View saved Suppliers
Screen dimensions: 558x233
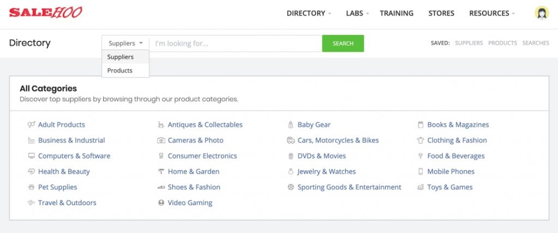469,43
